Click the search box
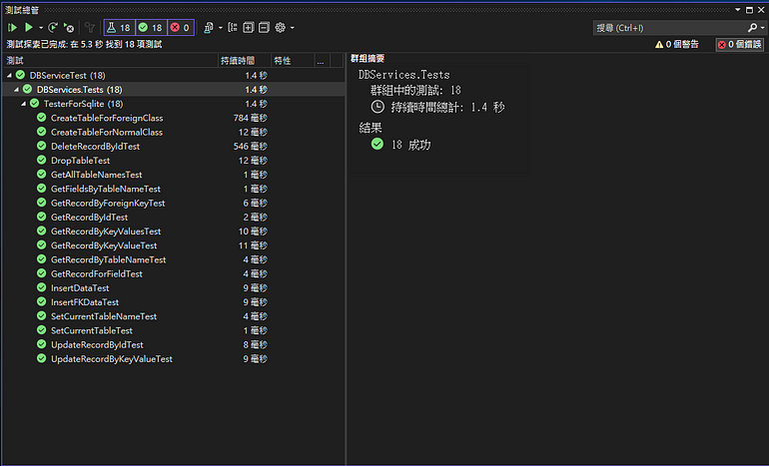769x466 pixels. (x=669, y=28)
